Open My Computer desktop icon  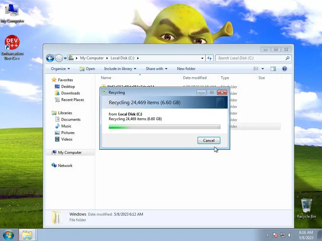[12, 13]
